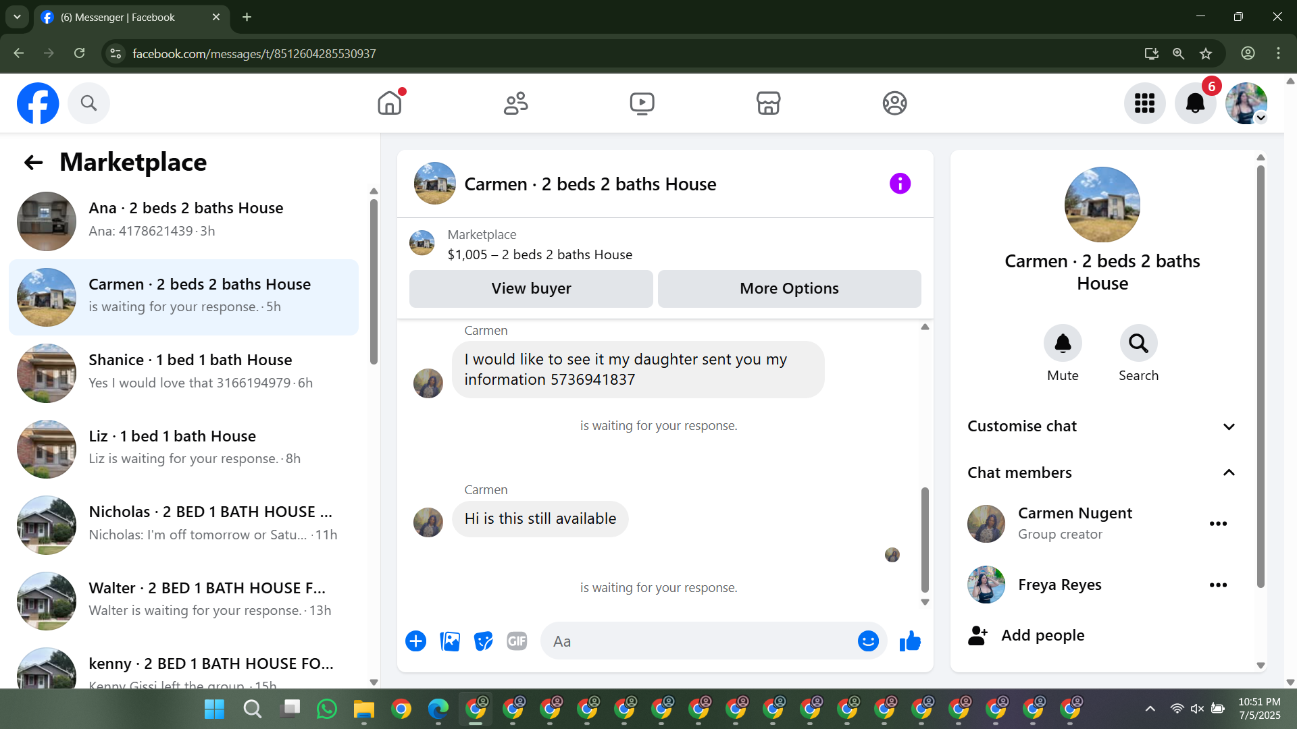Image resolution: width=1297 pixels, height=729 pixels.
Task: Open the emoji picker
Action: pyautogui.click(x=868, y=641)
